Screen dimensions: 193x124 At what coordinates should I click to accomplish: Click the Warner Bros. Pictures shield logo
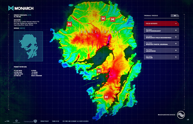pos(35,121)
